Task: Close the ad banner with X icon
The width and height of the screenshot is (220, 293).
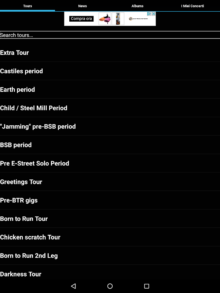Action: coord(154,14)
